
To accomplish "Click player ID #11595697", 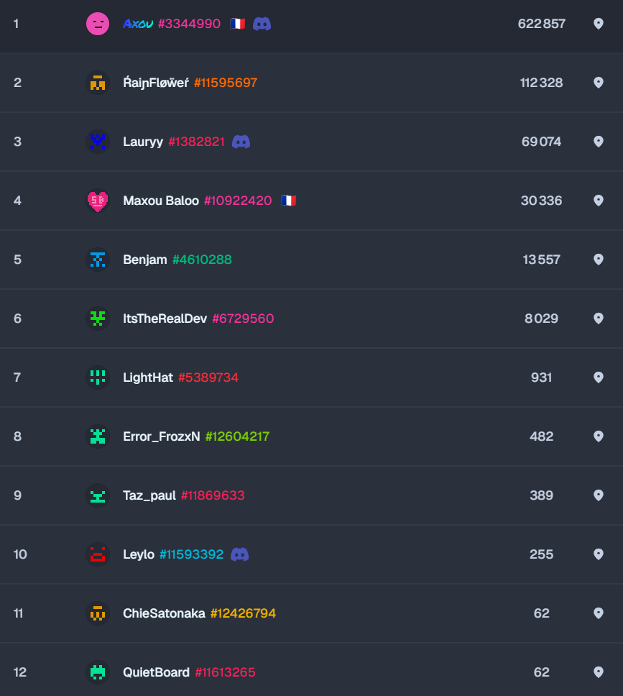I will pos(225,83).
